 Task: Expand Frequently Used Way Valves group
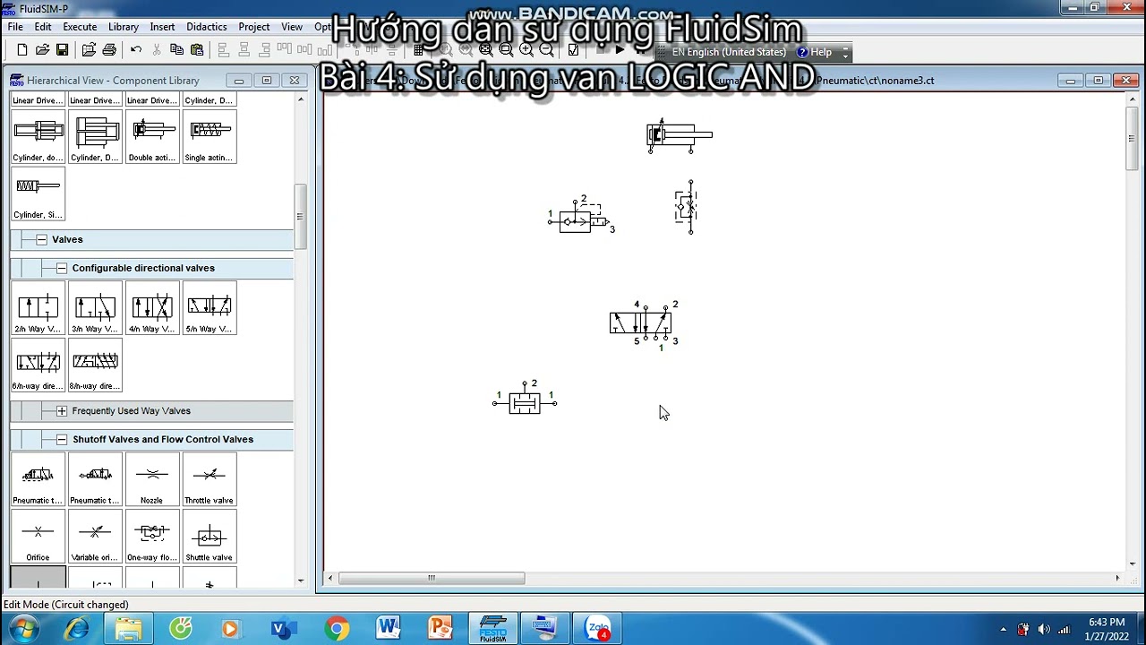click(x=61, y=410)
